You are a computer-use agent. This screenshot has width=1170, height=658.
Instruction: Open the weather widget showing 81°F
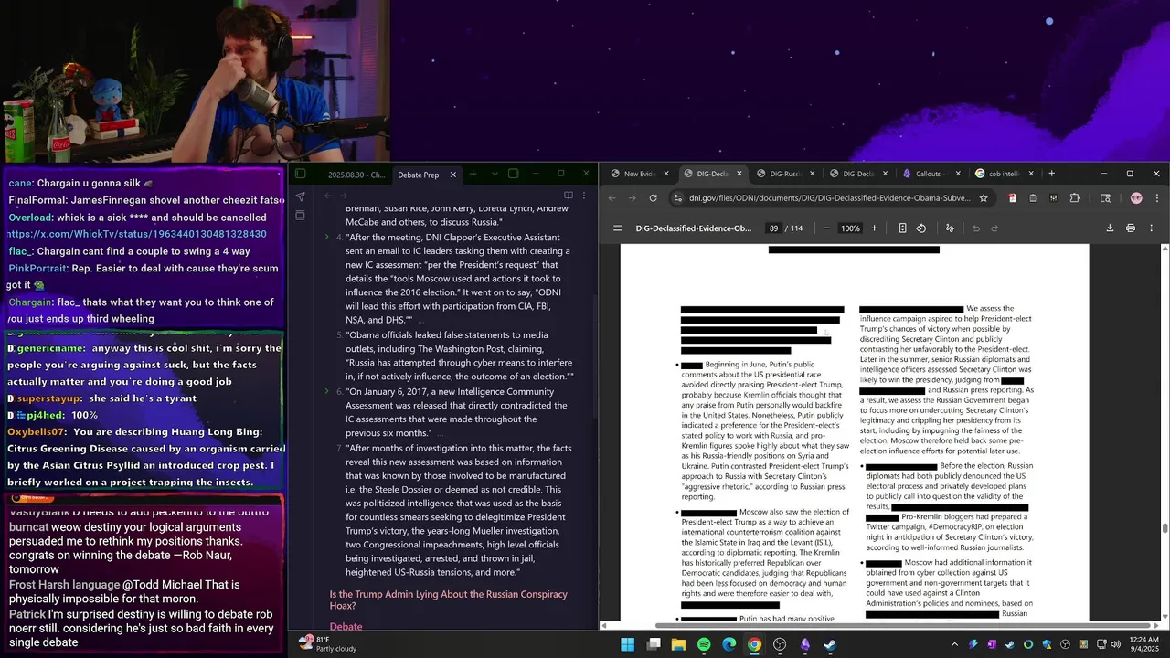(327, 643)
